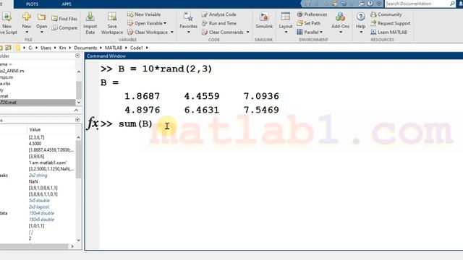Click the Value column header
Viewport: 463px width, 260px height.
(35, 129)
